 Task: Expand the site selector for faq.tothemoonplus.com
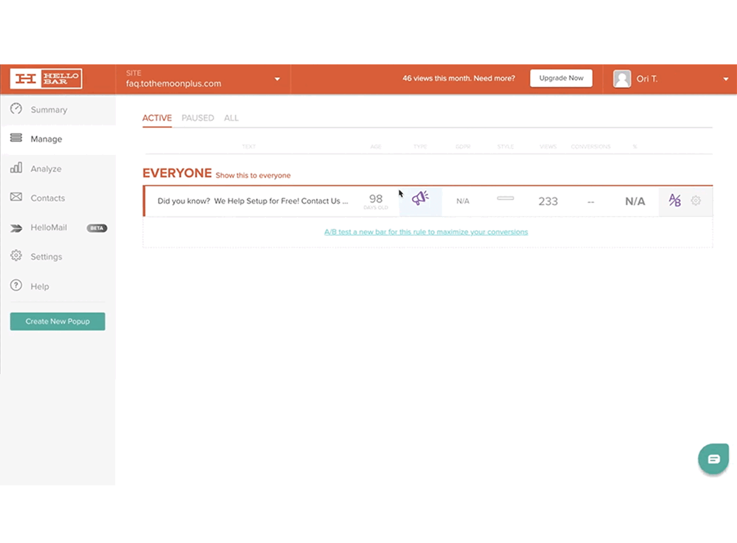pyautogui.click(x=276, y=79)
